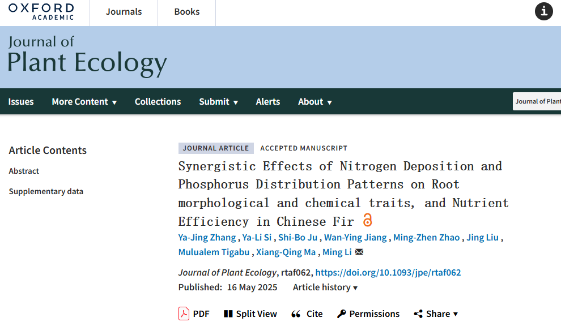Jump to Supplementary data section
Viewport: 561px width, 322px height.
click(x=46, y=191)
